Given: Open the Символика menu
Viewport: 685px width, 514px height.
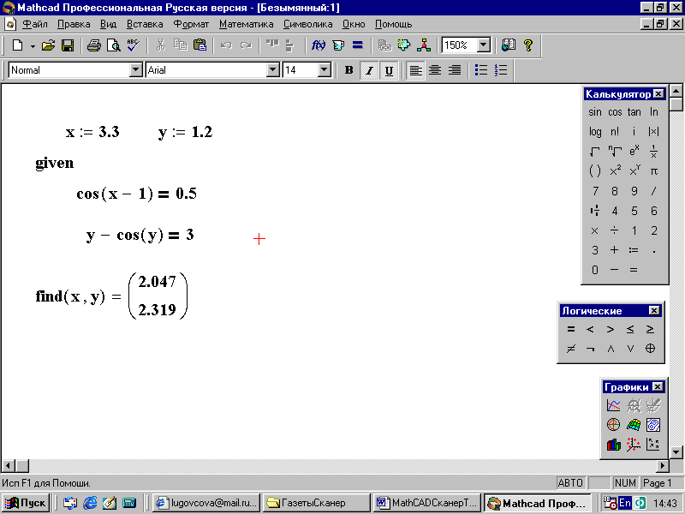Looking at the screenshot, I should tap(307, 24).
